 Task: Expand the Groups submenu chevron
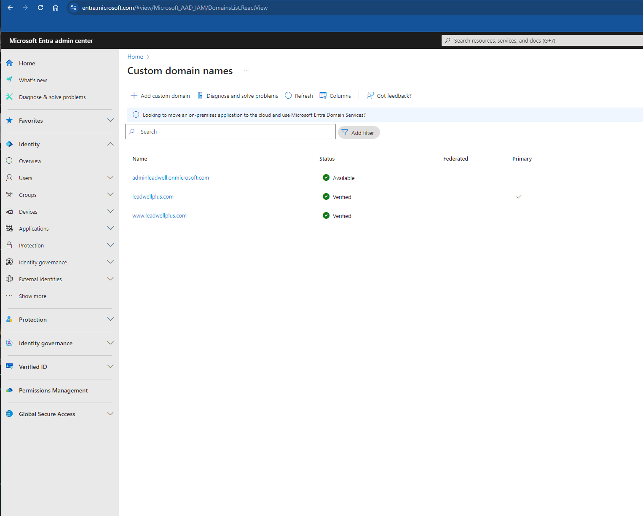(110, 194)
